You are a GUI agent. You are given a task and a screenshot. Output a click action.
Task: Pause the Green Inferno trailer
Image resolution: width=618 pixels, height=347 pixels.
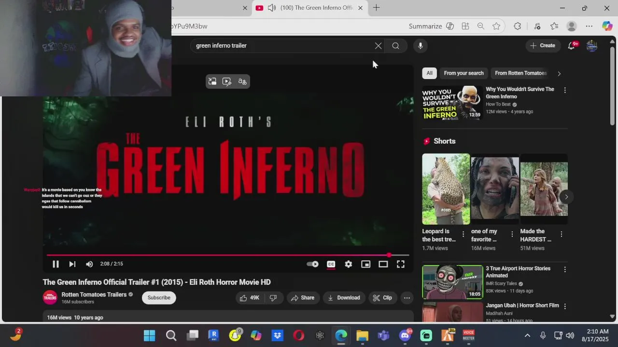[56, 264]
